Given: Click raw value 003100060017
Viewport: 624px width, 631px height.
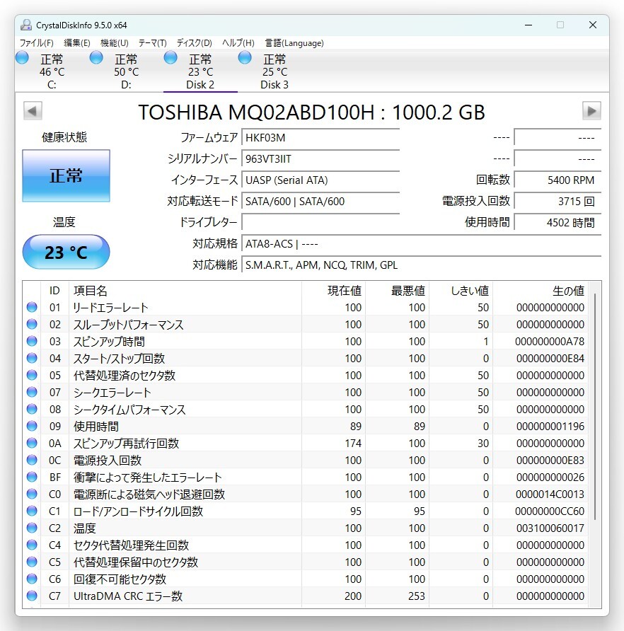Looking at the screenshot, I should (550, 528).
